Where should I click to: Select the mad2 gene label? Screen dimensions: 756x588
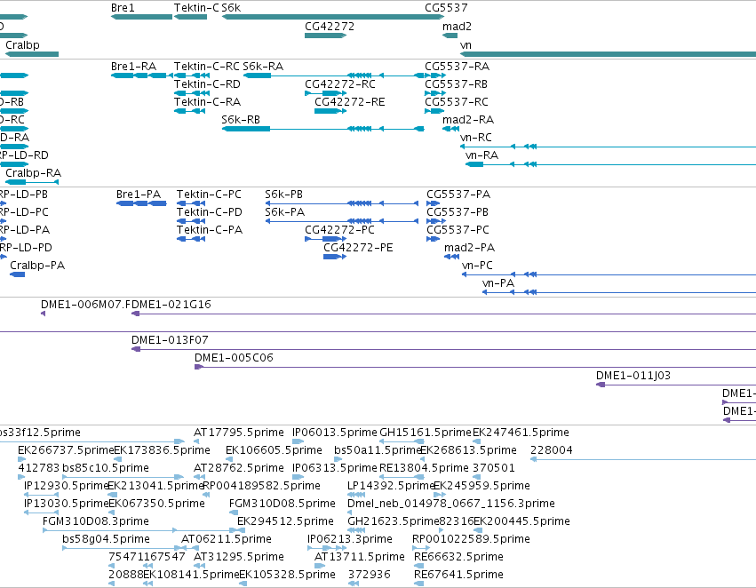click(457, 27)
